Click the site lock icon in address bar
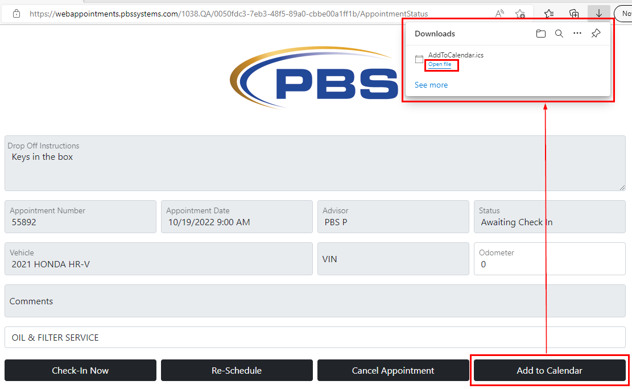Viewport: 632px width, 389px height. [16, 14]
